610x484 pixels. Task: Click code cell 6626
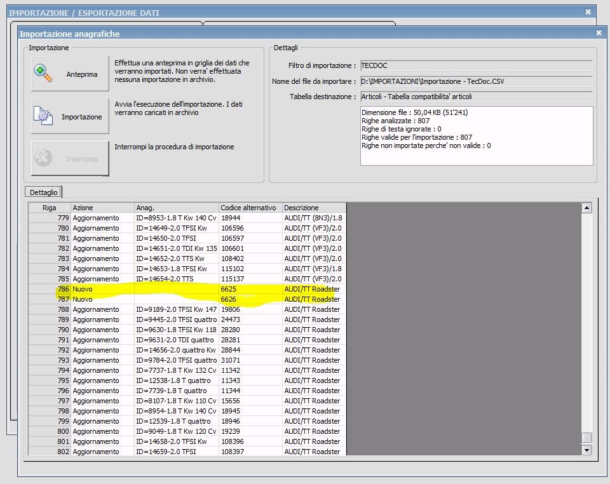[x=250, y=299]
